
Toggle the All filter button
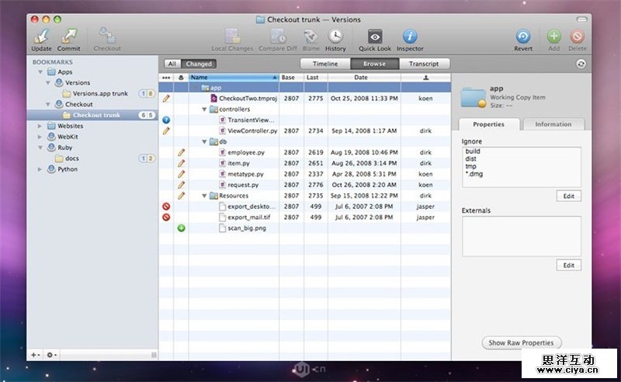pyautogui.click(x=172, y=64)
